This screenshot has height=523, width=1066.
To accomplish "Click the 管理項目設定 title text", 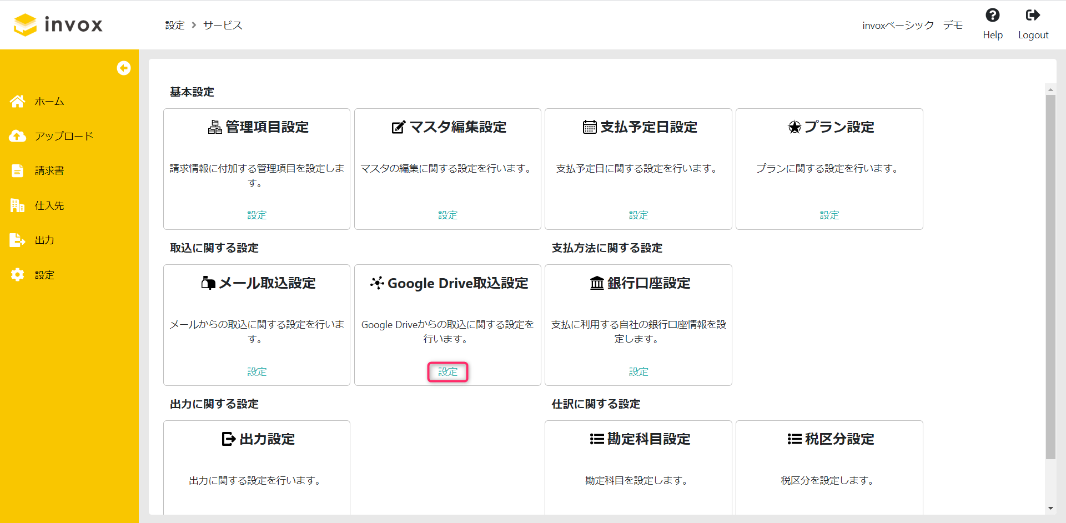I will (267, 127).
